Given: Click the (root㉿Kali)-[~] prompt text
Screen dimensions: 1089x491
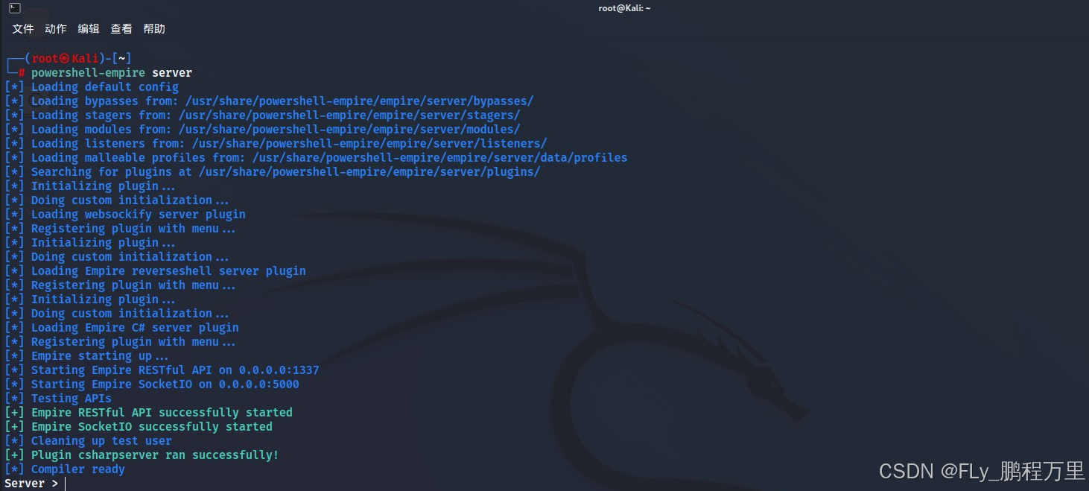Looking at the screenshot, I should [78, 59].
